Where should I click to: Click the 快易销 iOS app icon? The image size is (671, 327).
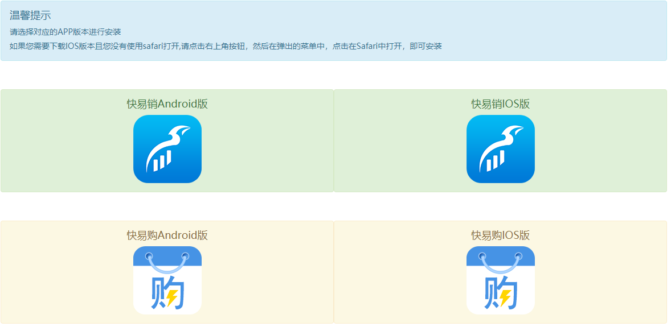(500, 149)
